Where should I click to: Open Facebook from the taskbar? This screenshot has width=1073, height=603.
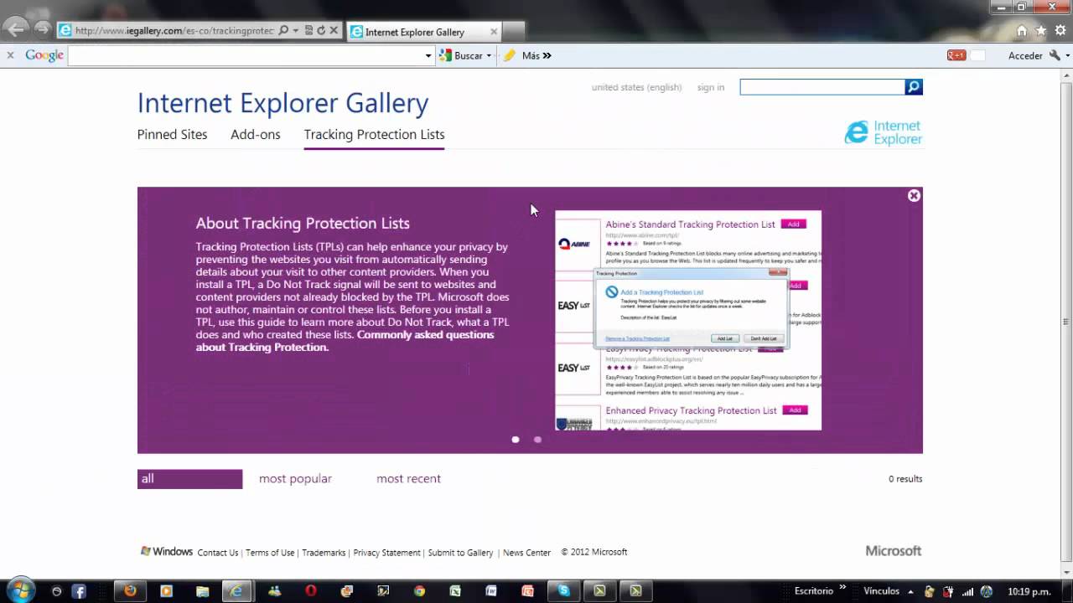click(79, 591)
